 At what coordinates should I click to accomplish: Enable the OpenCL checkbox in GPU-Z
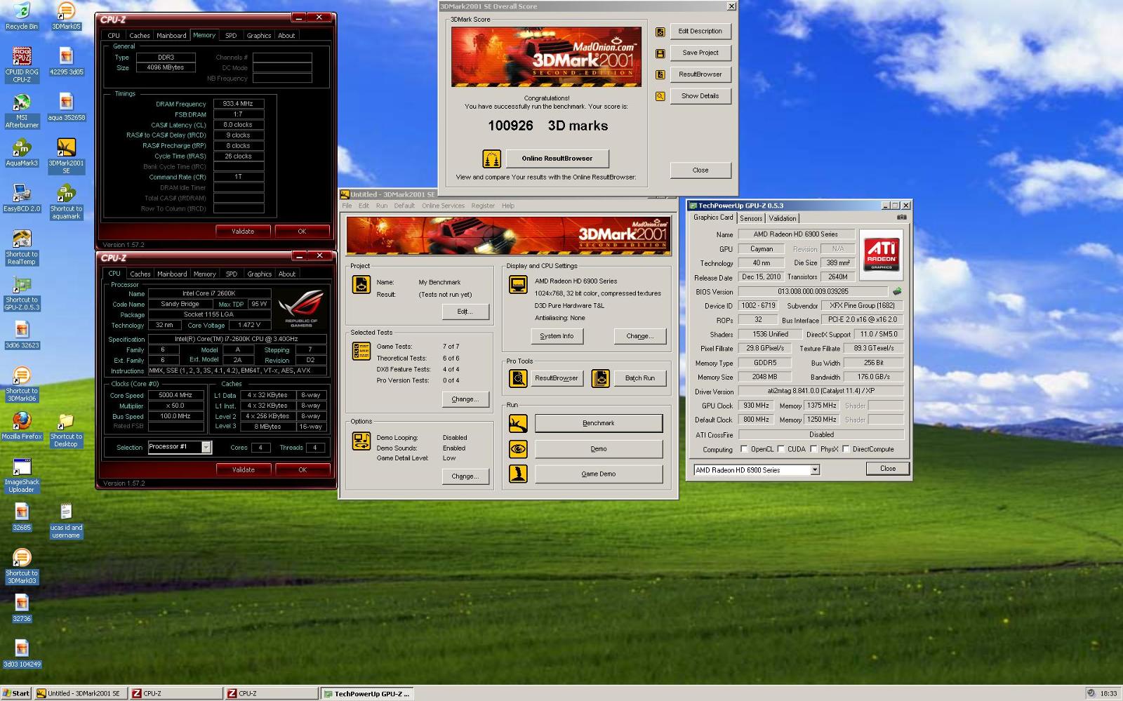pos(744,449)
